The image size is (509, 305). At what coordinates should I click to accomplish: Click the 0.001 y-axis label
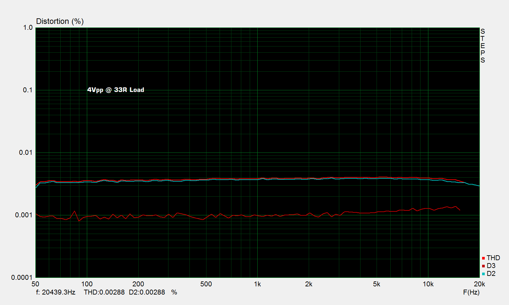[x=24, y=215]
